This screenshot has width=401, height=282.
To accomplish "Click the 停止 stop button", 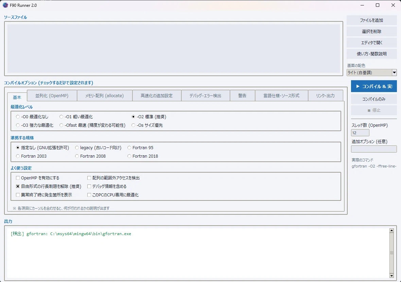I will [x=373, y=110].
